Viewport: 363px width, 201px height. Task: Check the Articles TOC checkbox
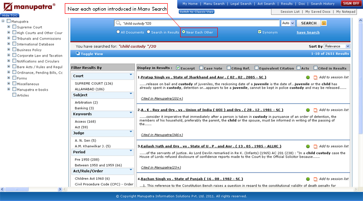pos(14,95)
